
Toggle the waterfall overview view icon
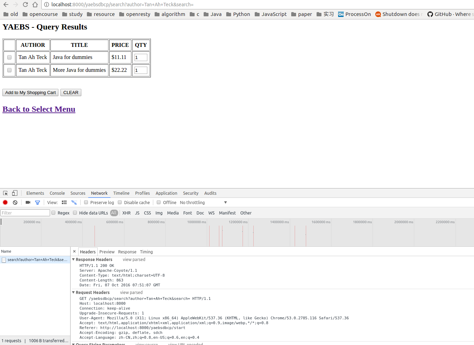tap(74, 203)
